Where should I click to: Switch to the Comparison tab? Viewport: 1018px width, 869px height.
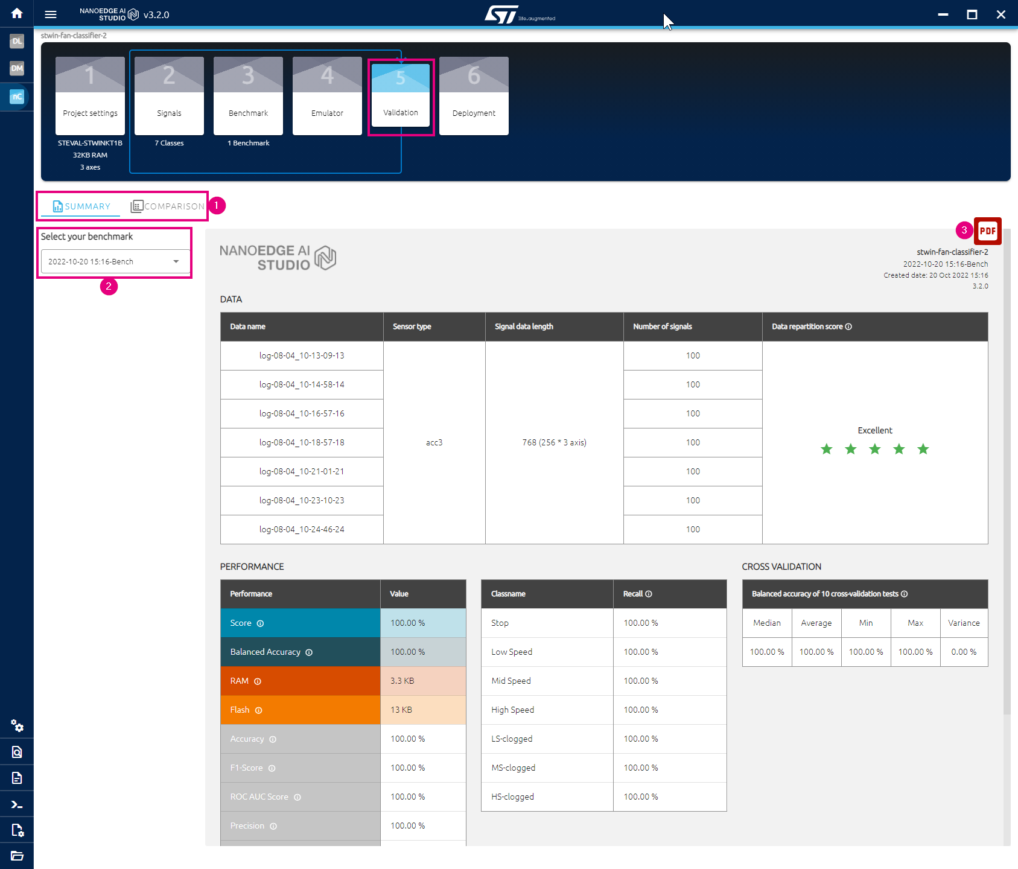coord(168,206)
